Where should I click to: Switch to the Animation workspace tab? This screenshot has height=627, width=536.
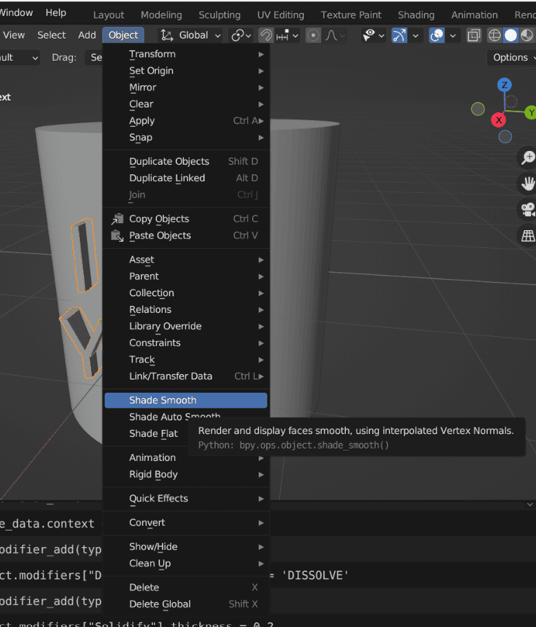475,15
